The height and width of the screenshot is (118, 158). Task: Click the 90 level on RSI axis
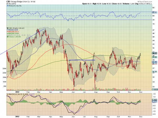click(x=153, y=8)
